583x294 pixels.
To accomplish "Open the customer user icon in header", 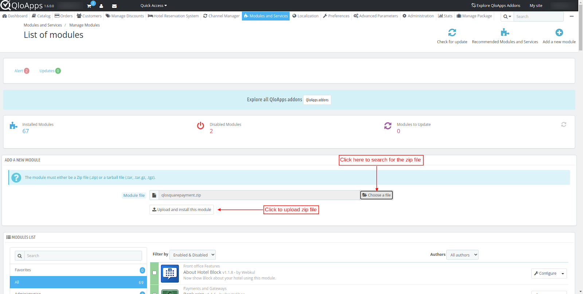I will [101, 6].
